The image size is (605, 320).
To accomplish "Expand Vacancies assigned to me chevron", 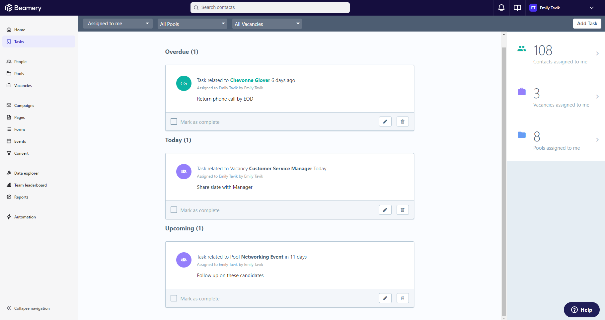I will 597,97.
